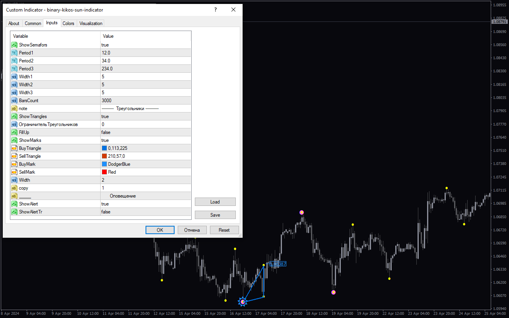This screenshot has height=318, width=509.
Task: Click the Оповещение separator value cell
Action: (x=146, y=196)
